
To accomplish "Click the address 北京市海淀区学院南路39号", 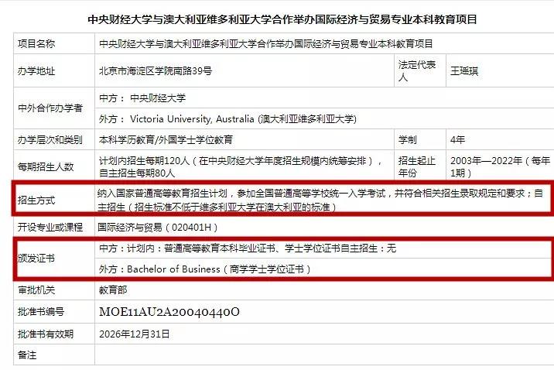I will 156,71.
